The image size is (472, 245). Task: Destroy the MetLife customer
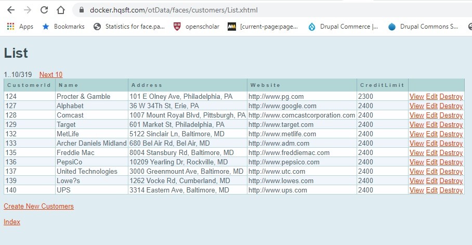click(451, 134)
